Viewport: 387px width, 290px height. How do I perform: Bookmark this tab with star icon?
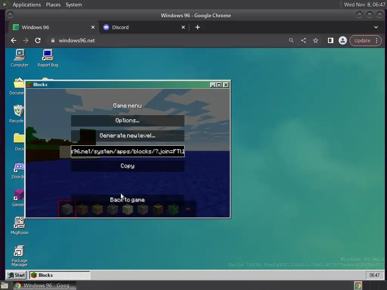point(316,40)
